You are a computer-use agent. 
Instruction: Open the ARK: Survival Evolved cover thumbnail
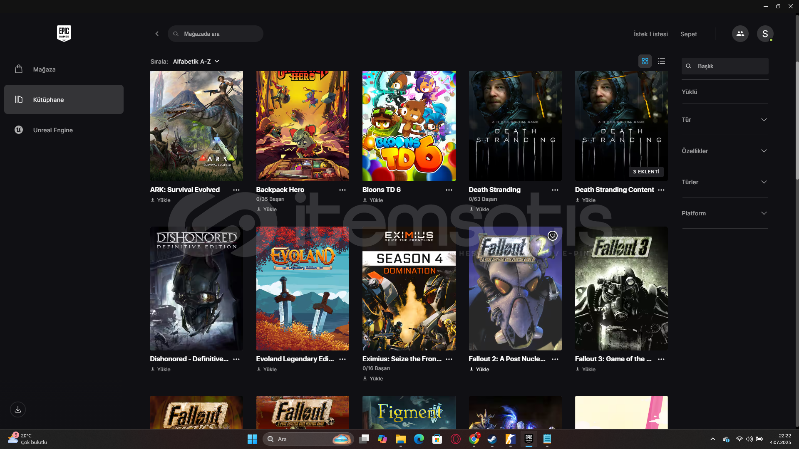click(196, 126)
